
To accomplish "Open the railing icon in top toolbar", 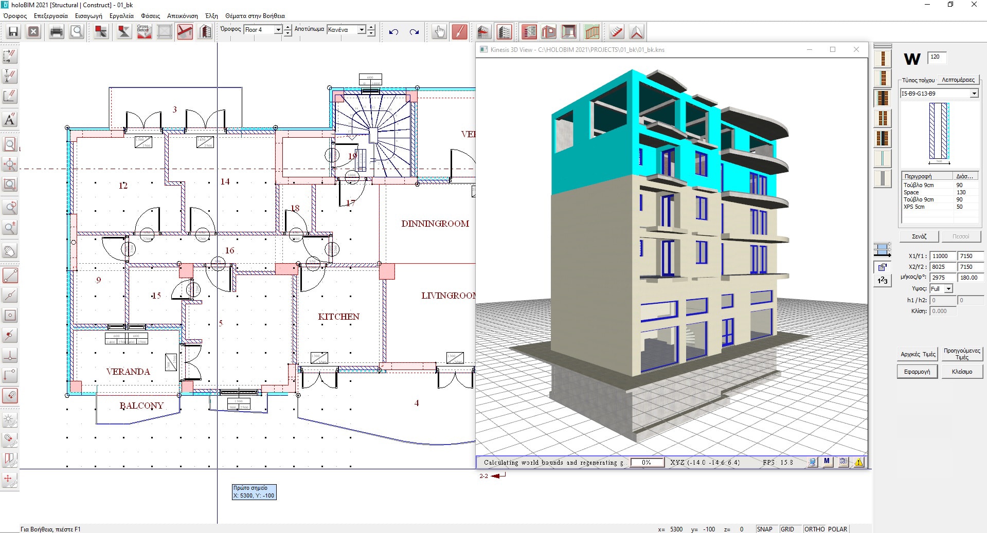I will tap(592, 32).
